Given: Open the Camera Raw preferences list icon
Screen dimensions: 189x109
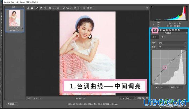Looking at the screenshot, I should 84,8.
